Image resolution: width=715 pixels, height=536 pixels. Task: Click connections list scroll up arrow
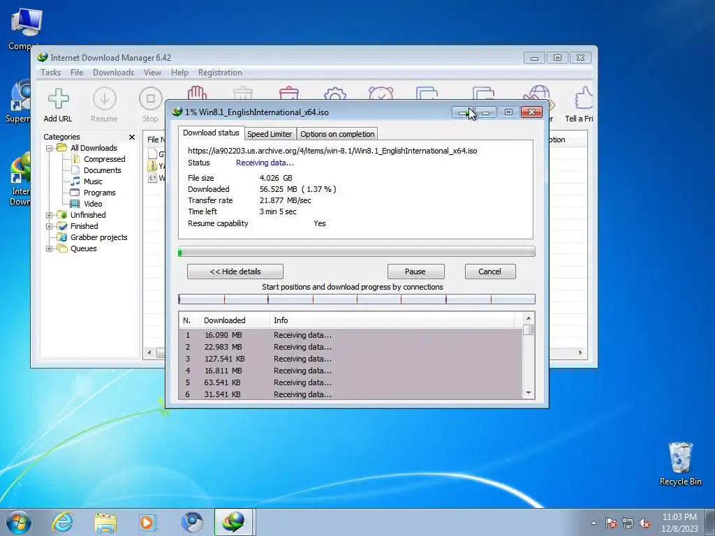coord(529,318)
